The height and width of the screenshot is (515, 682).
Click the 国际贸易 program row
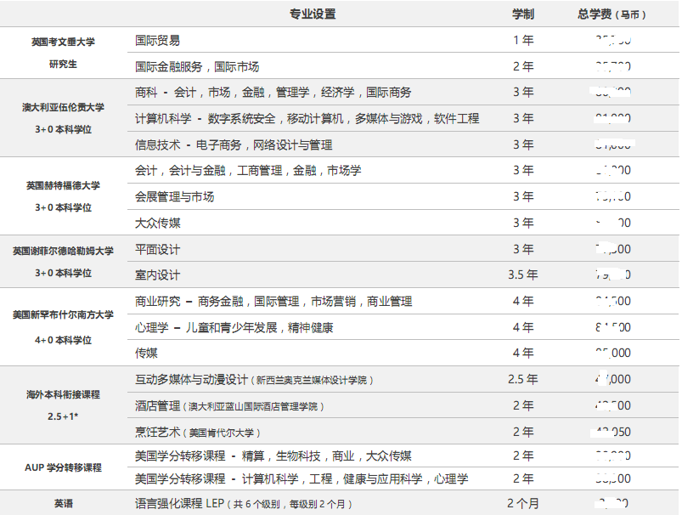tap(403, 40)
